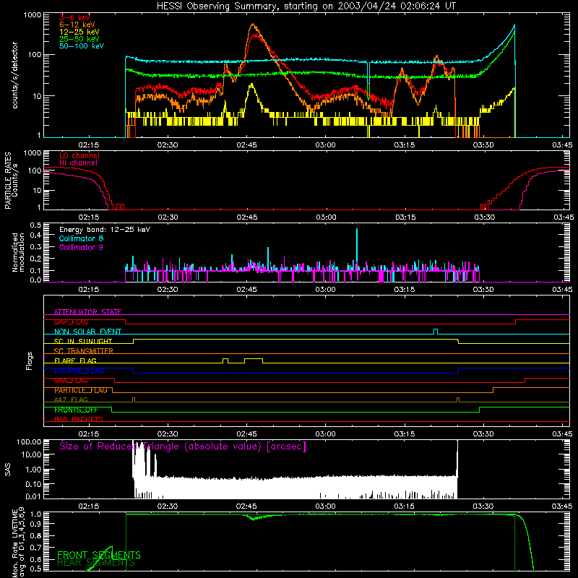The image size is (578, 578).
Task: Click the HESSI Observing Summary title text
Action: 306,7
